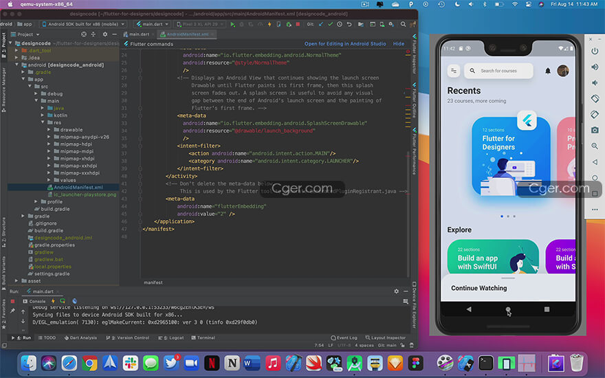
Task: Open Run panel settings gear
Action: click(396, 291)
